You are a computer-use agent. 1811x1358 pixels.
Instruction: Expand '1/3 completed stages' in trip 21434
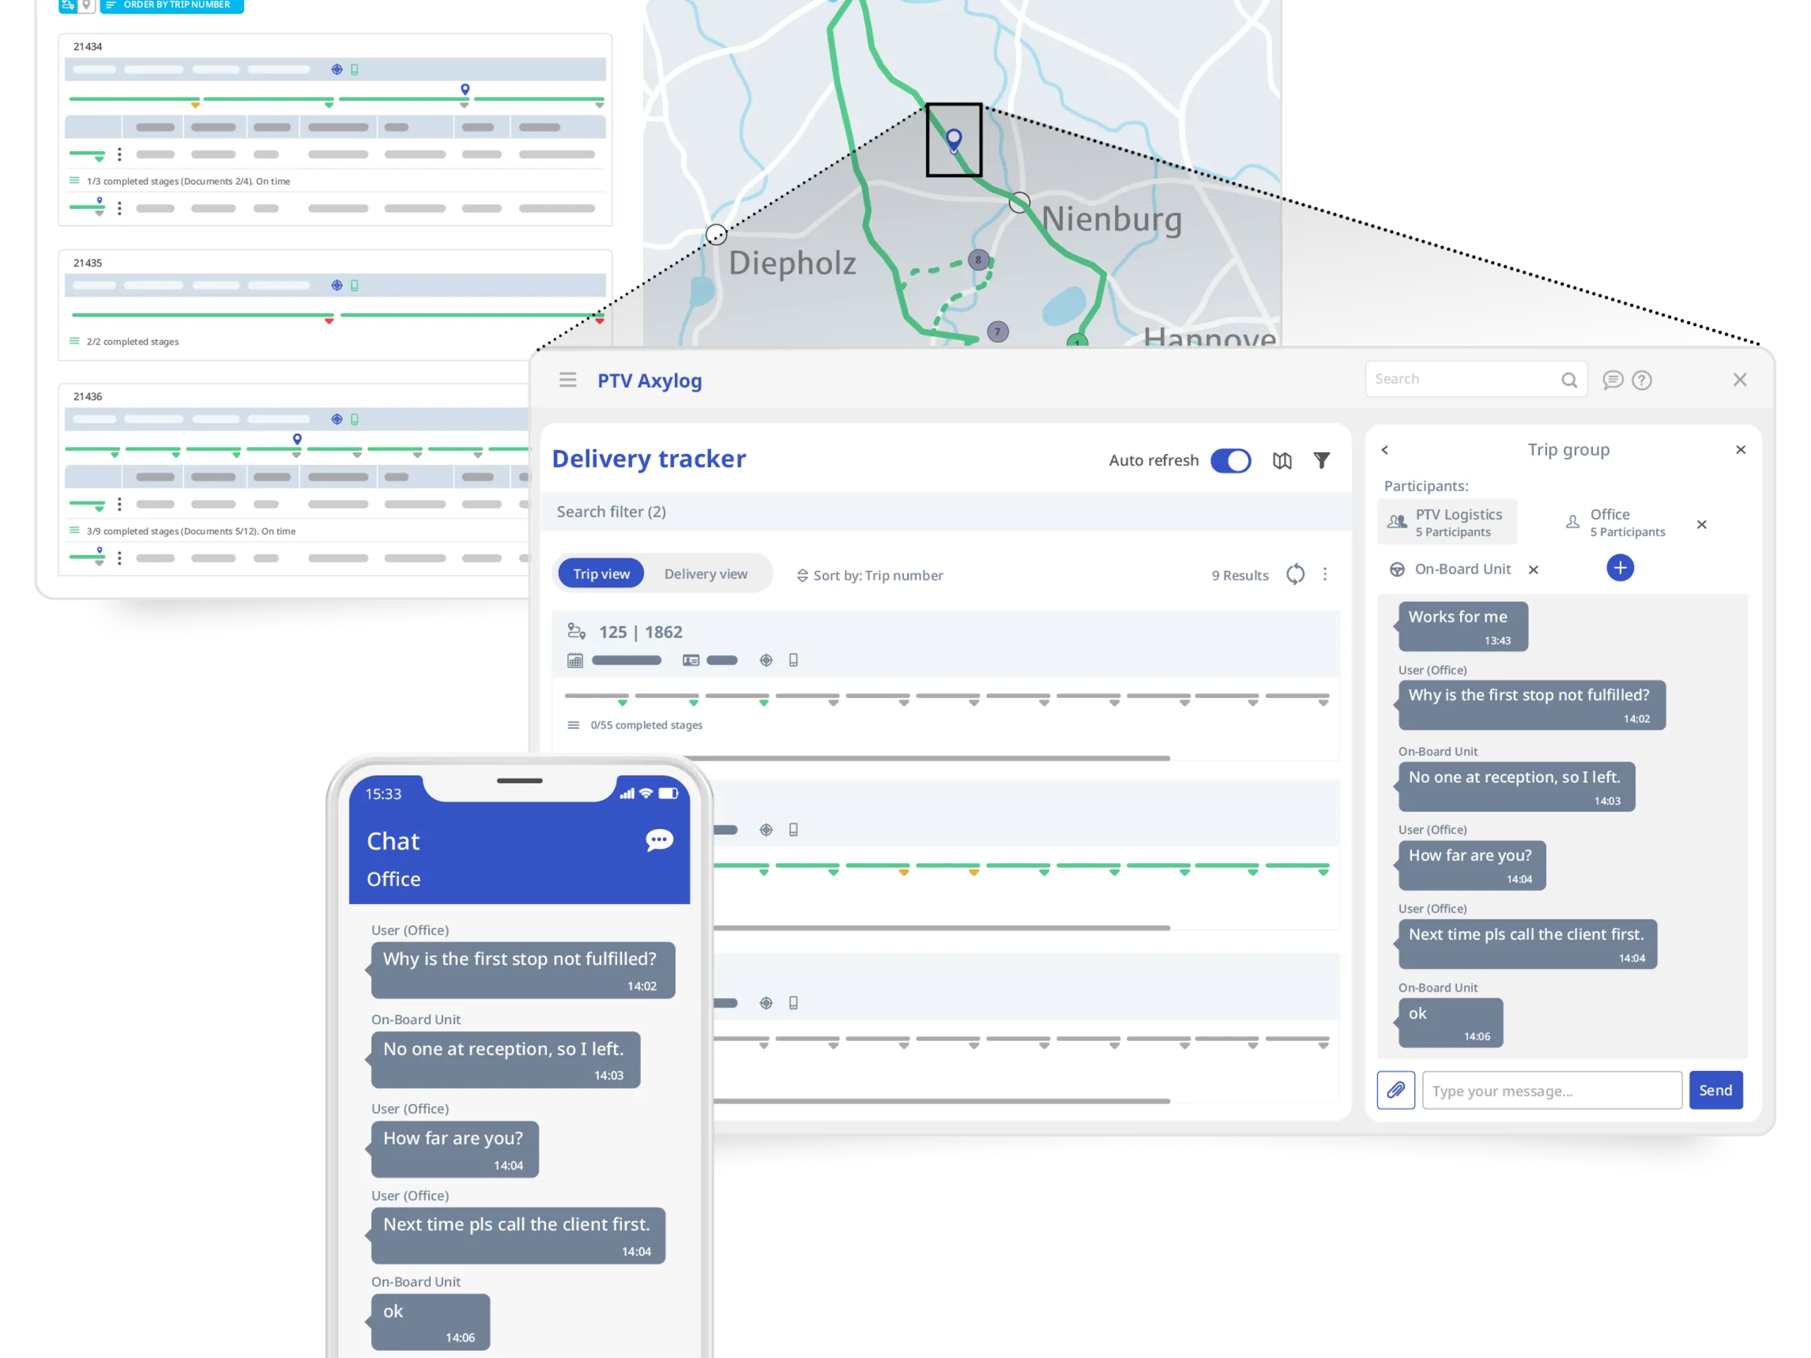coord(179,182)
